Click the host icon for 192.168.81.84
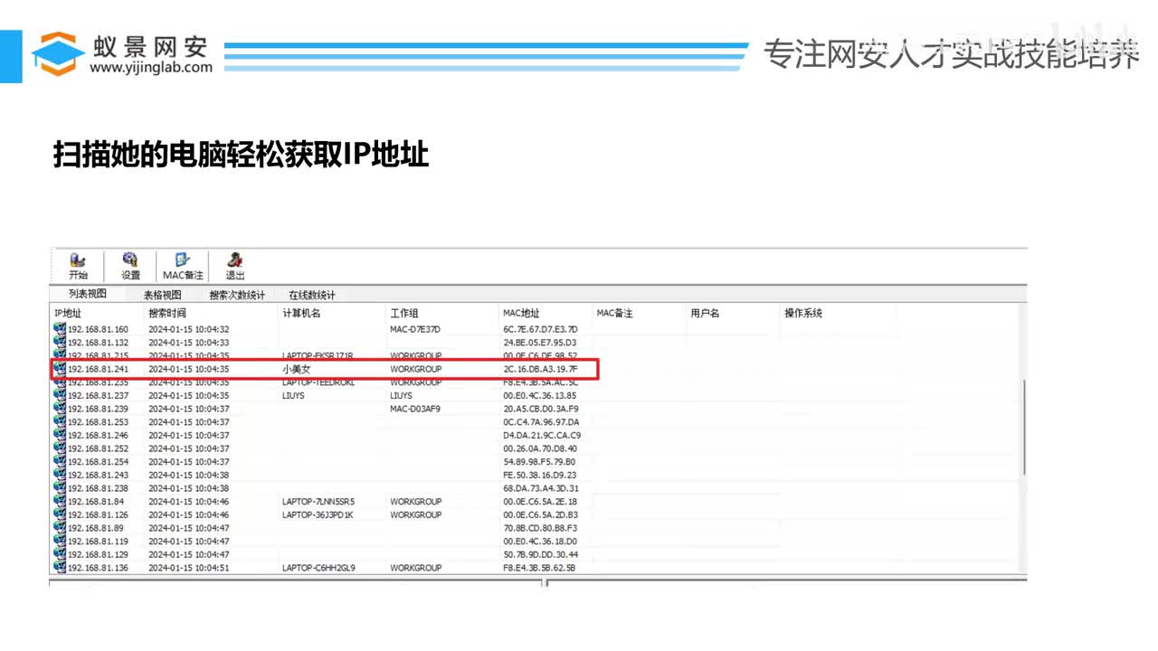Image resolution: width=1158 pixels, height=651 pixels. 60,502
